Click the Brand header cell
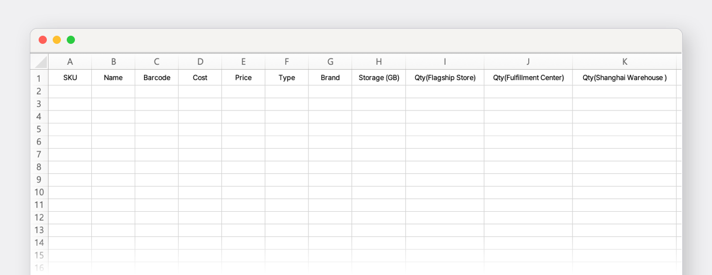 tap(330, 78)
